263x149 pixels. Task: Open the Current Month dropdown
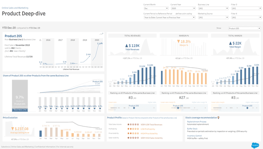coord(156,8)
